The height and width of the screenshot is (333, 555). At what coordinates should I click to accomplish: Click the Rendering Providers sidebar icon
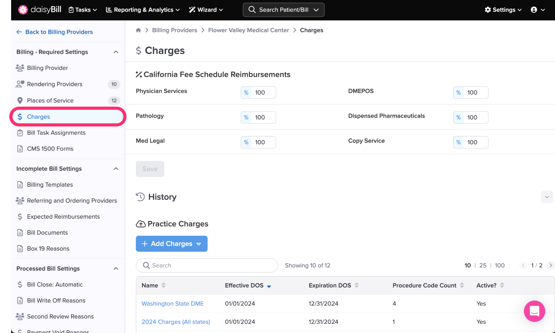[20, 84]
